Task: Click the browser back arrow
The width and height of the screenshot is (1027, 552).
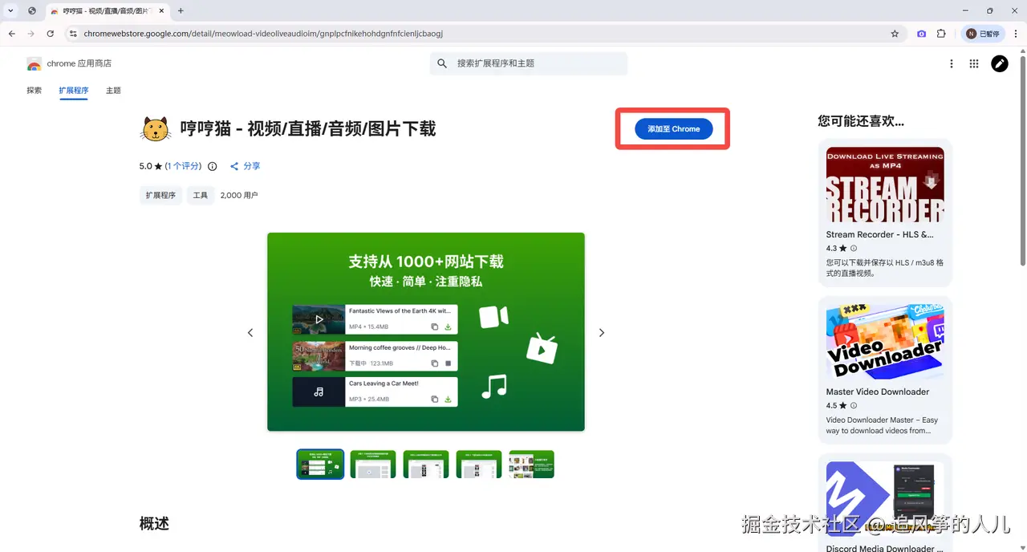Action: (11, 34)
